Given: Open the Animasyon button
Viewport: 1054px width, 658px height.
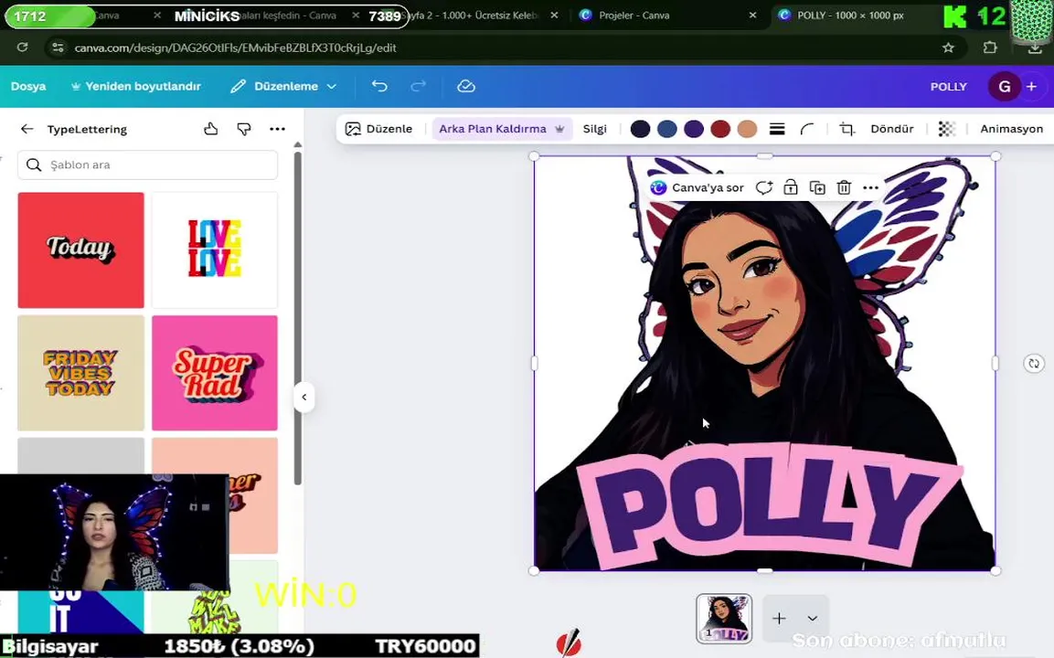Looking at the screenshot, I should click(1011, 129).
